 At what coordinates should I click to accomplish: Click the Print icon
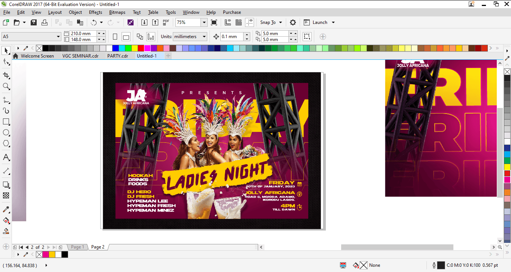pyautogui.click(x=45, y=22)
